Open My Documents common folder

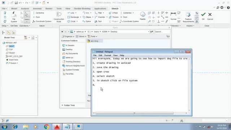coord(70,54)
